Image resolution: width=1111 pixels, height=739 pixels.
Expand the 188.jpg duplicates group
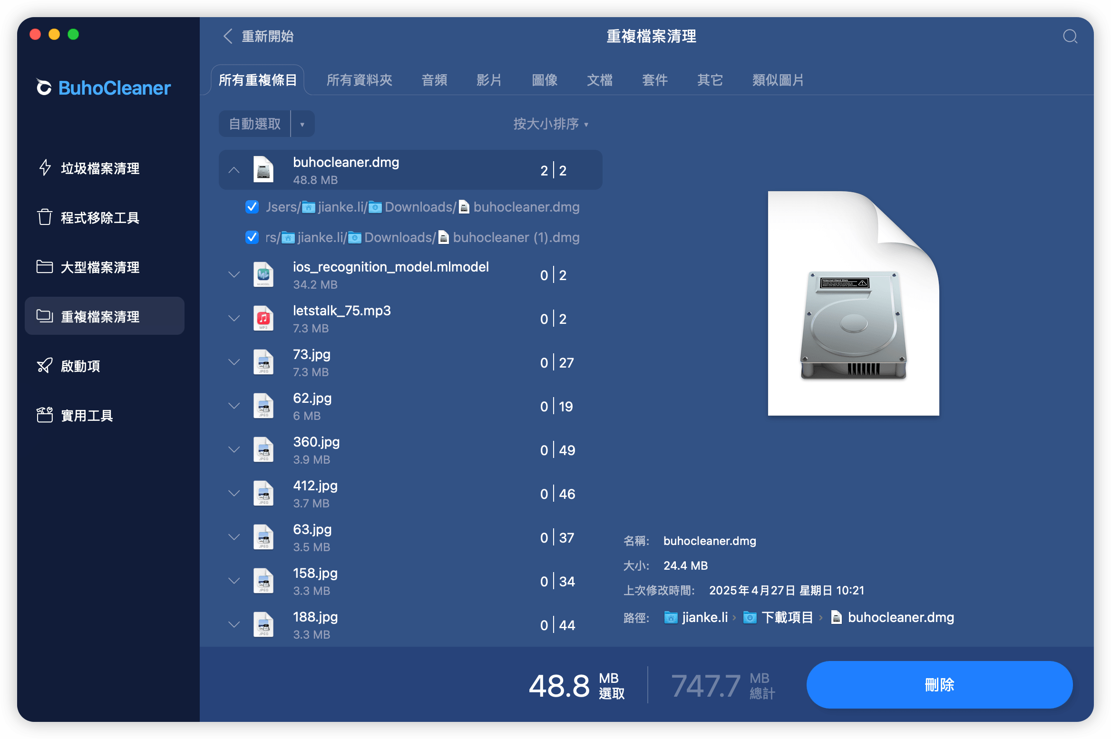coord(234,625)
